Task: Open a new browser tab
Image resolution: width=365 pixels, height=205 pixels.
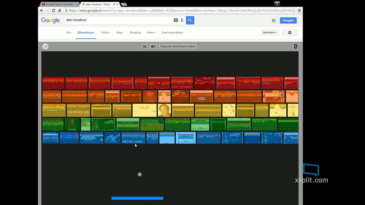Action: [124, 4]
